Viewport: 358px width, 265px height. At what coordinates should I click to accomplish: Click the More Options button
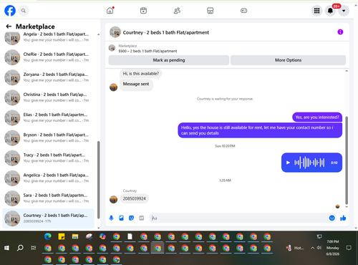[x=288, y=60]
